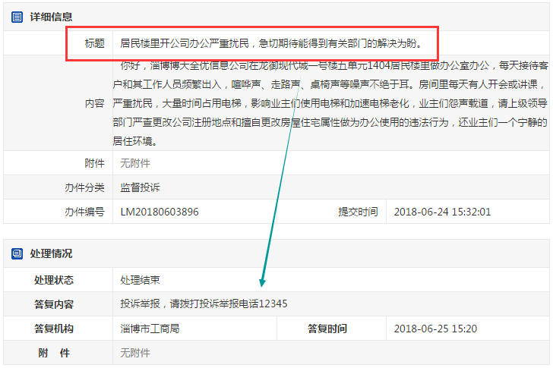Click the 处理情况 section header text

click(52, 253)
